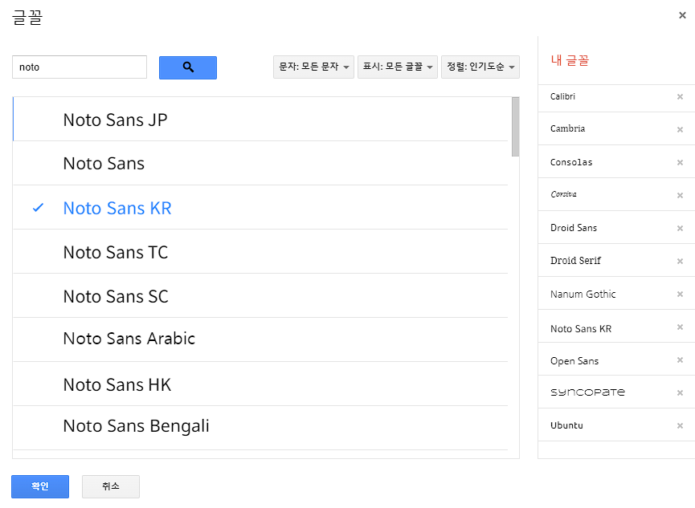Remove Open Sans from My fonts
Image resolution: width=695 pixels, height=508 pixels.
click(x=680, y=360)
